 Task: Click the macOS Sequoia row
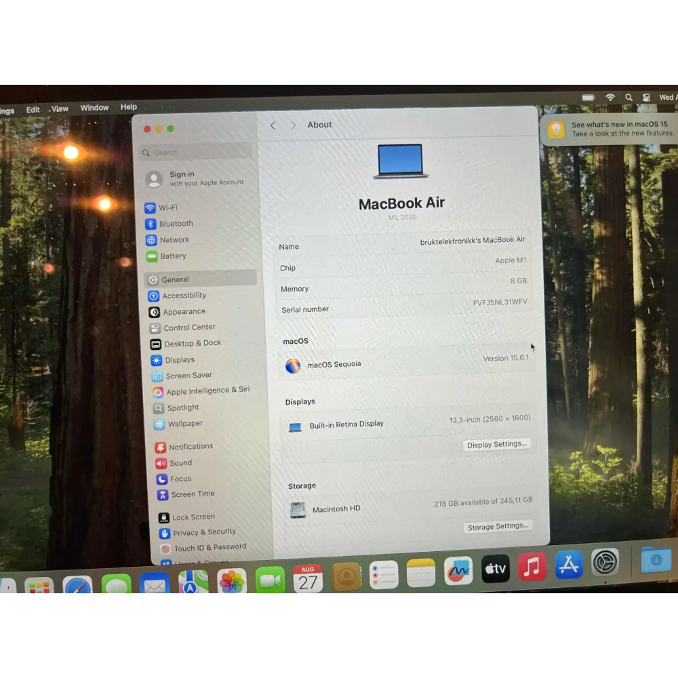click(406, 363)
